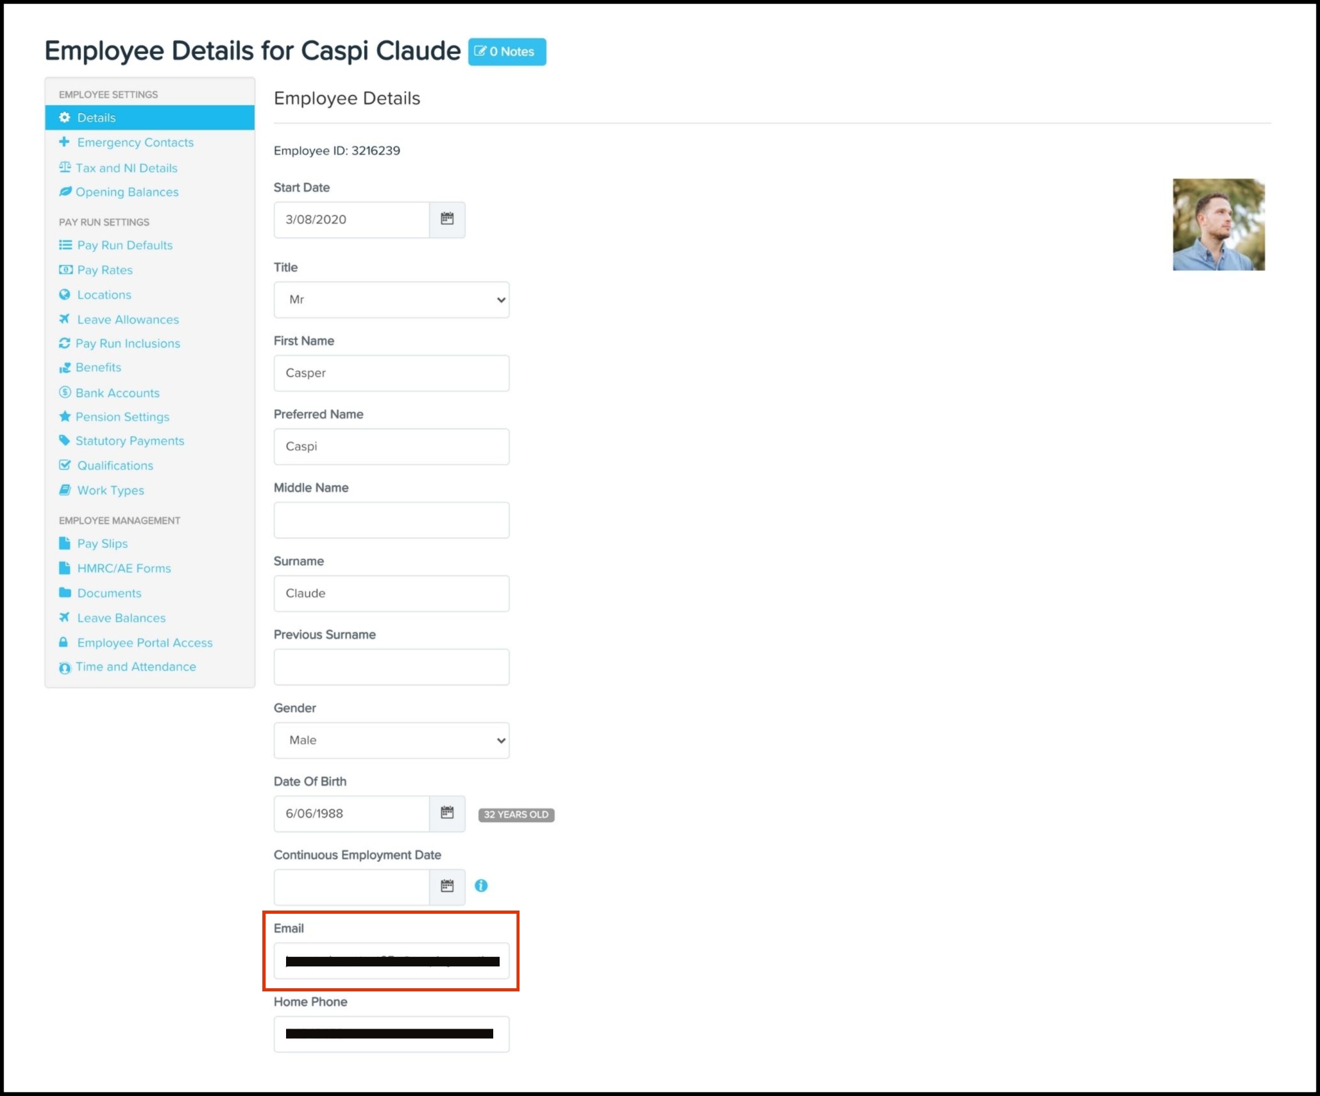Viewport: 1320px width, 1096px height.
Task: Expand the Gender dropdown
Action: click(x=391, y=741)
